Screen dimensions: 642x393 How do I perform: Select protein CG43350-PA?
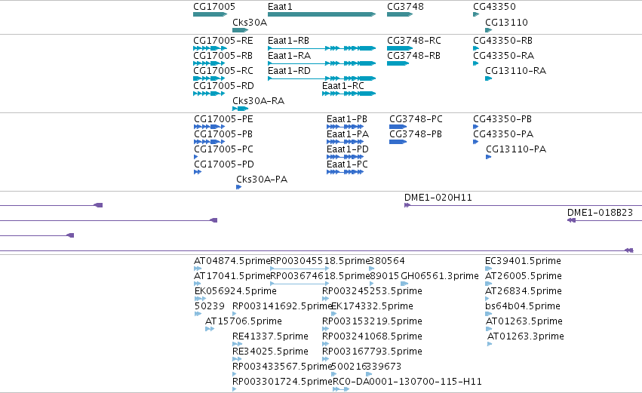pyautogui.click(x=476, y=142)
